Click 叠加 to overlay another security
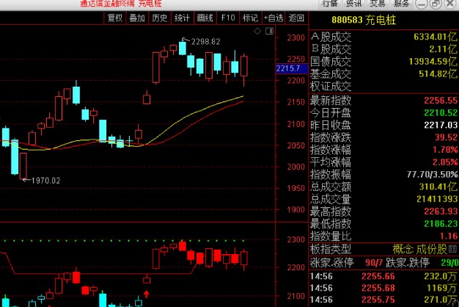459x307 pixels. coord(137,18)
